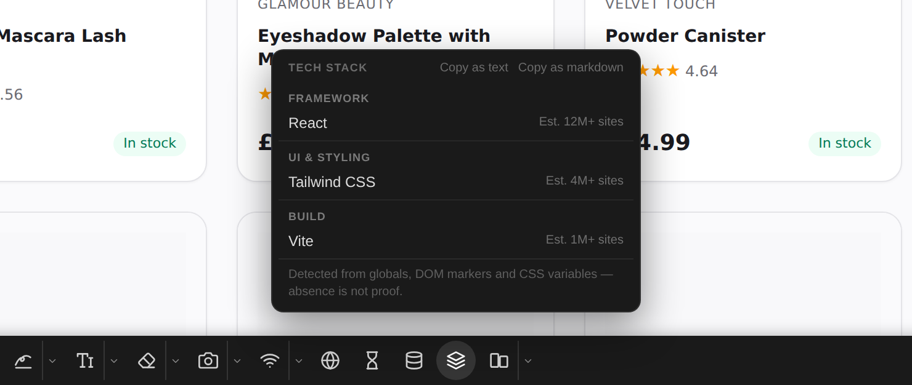Select the eraser tool icon
The height and width of the screenshot is (385, 912).
click(x=147, y=360)
